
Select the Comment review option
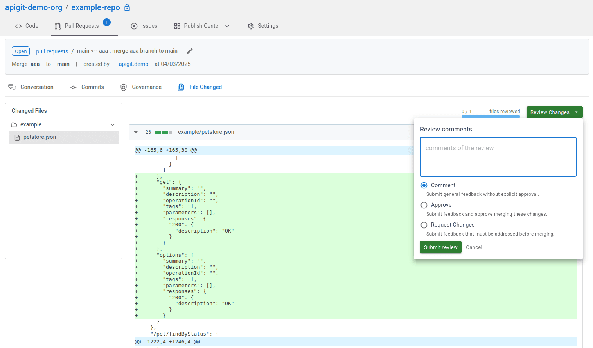[x=424, y=185]
